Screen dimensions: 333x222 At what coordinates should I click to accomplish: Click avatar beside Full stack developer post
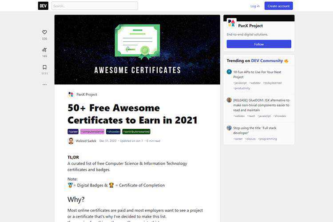(229, 128)
